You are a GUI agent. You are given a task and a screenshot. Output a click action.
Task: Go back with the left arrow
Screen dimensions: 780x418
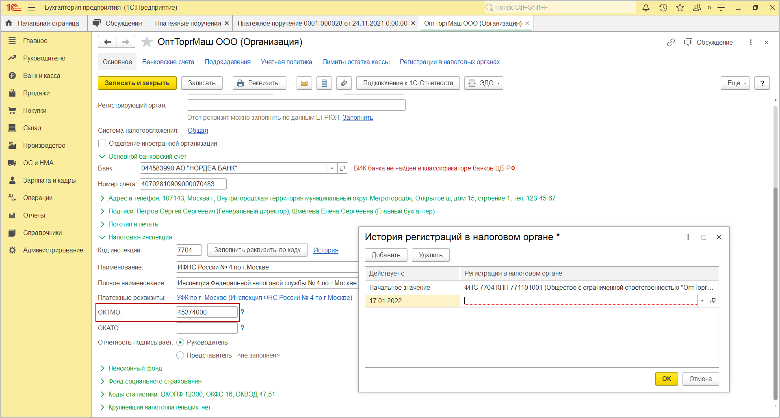coord(107,42)
